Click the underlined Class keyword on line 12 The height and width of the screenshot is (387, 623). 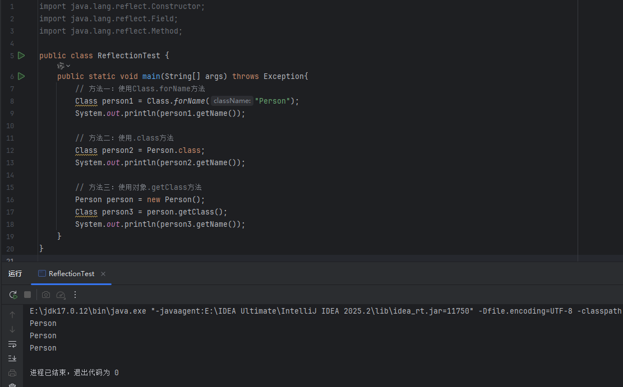[x=86, y=150]
